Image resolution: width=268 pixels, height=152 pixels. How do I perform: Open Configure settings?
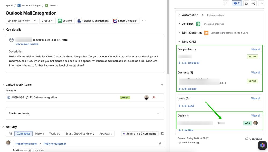pyautogui.click(x=254, y=139)
